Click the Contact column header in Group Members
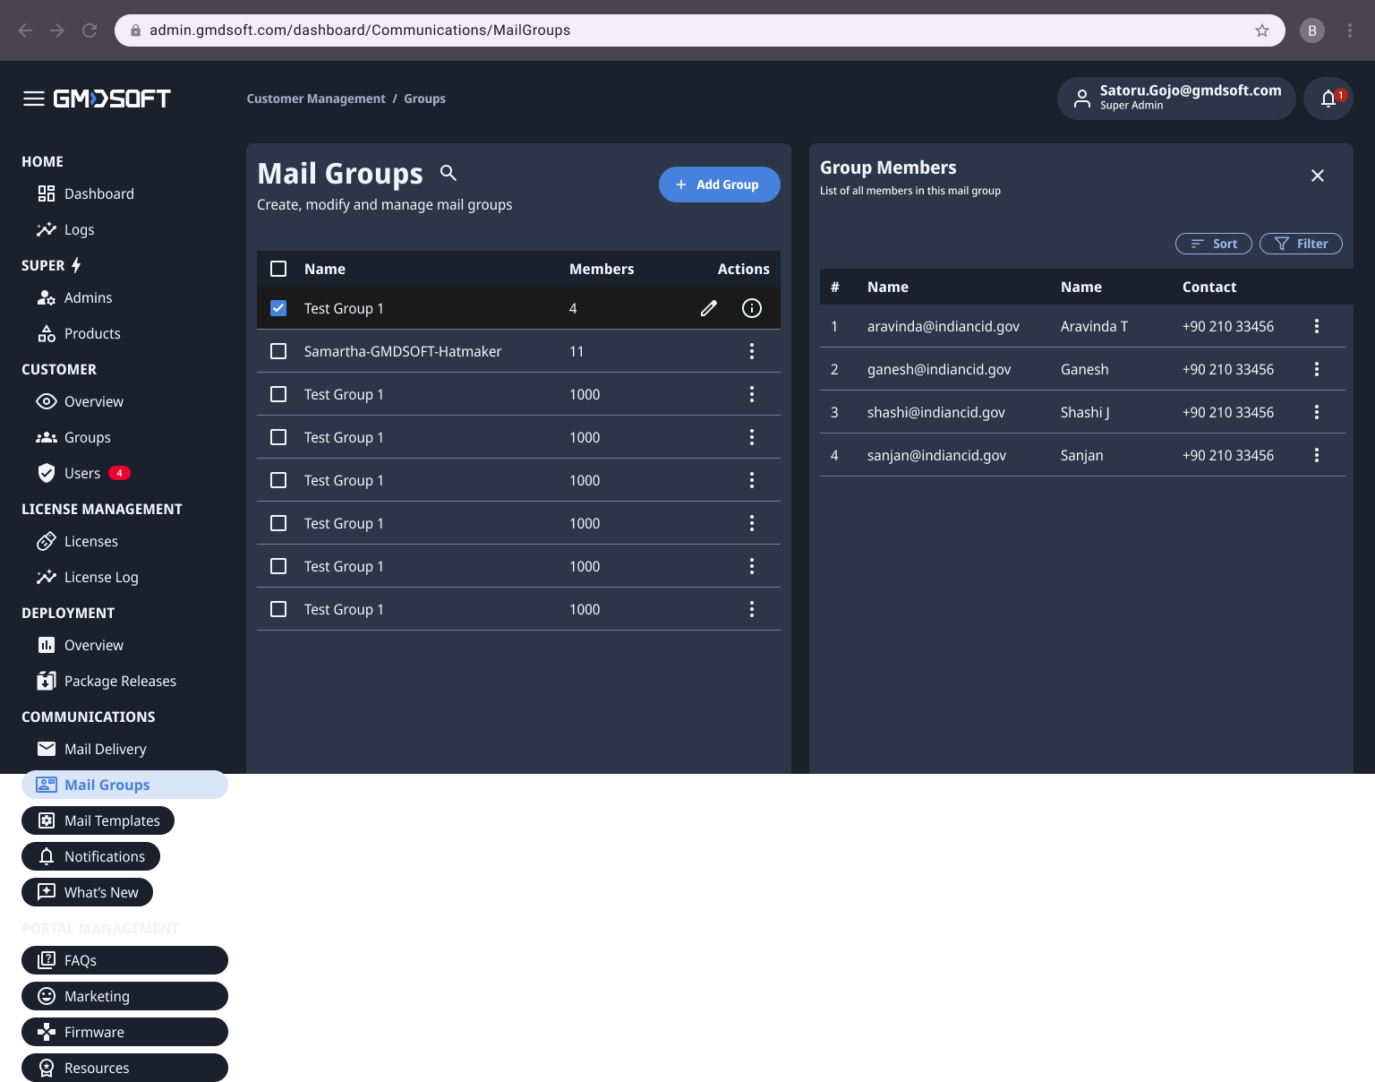This screenshot has height=1082, width=1375. (x=1209, y=287)
